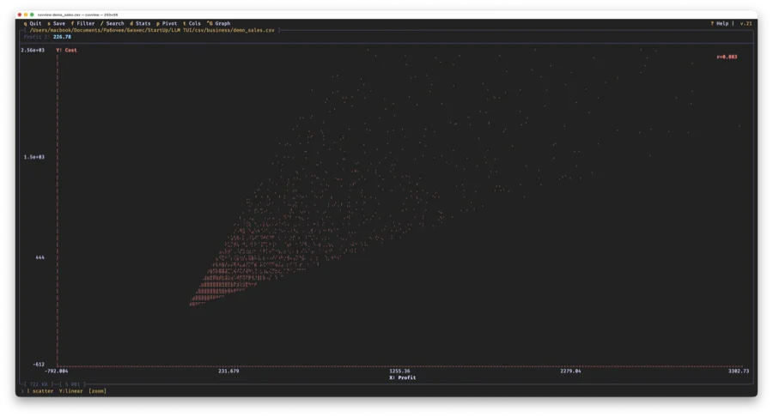
Task: Click the X: Profit axis label
Action: click(x=402, y=378)
